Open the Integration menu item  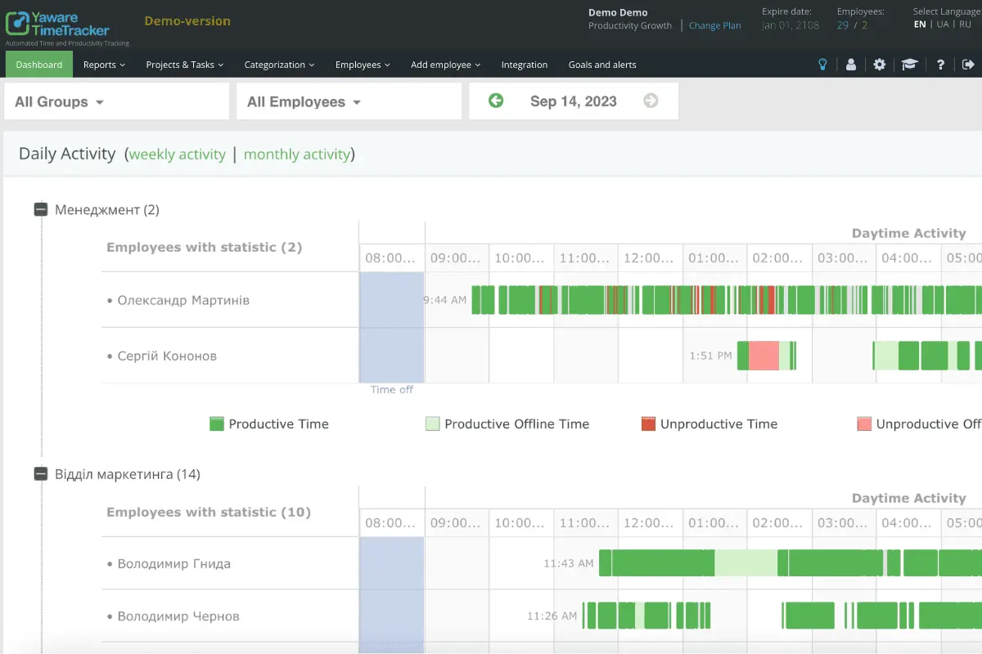pyautogui.click(x=525, y=65)
